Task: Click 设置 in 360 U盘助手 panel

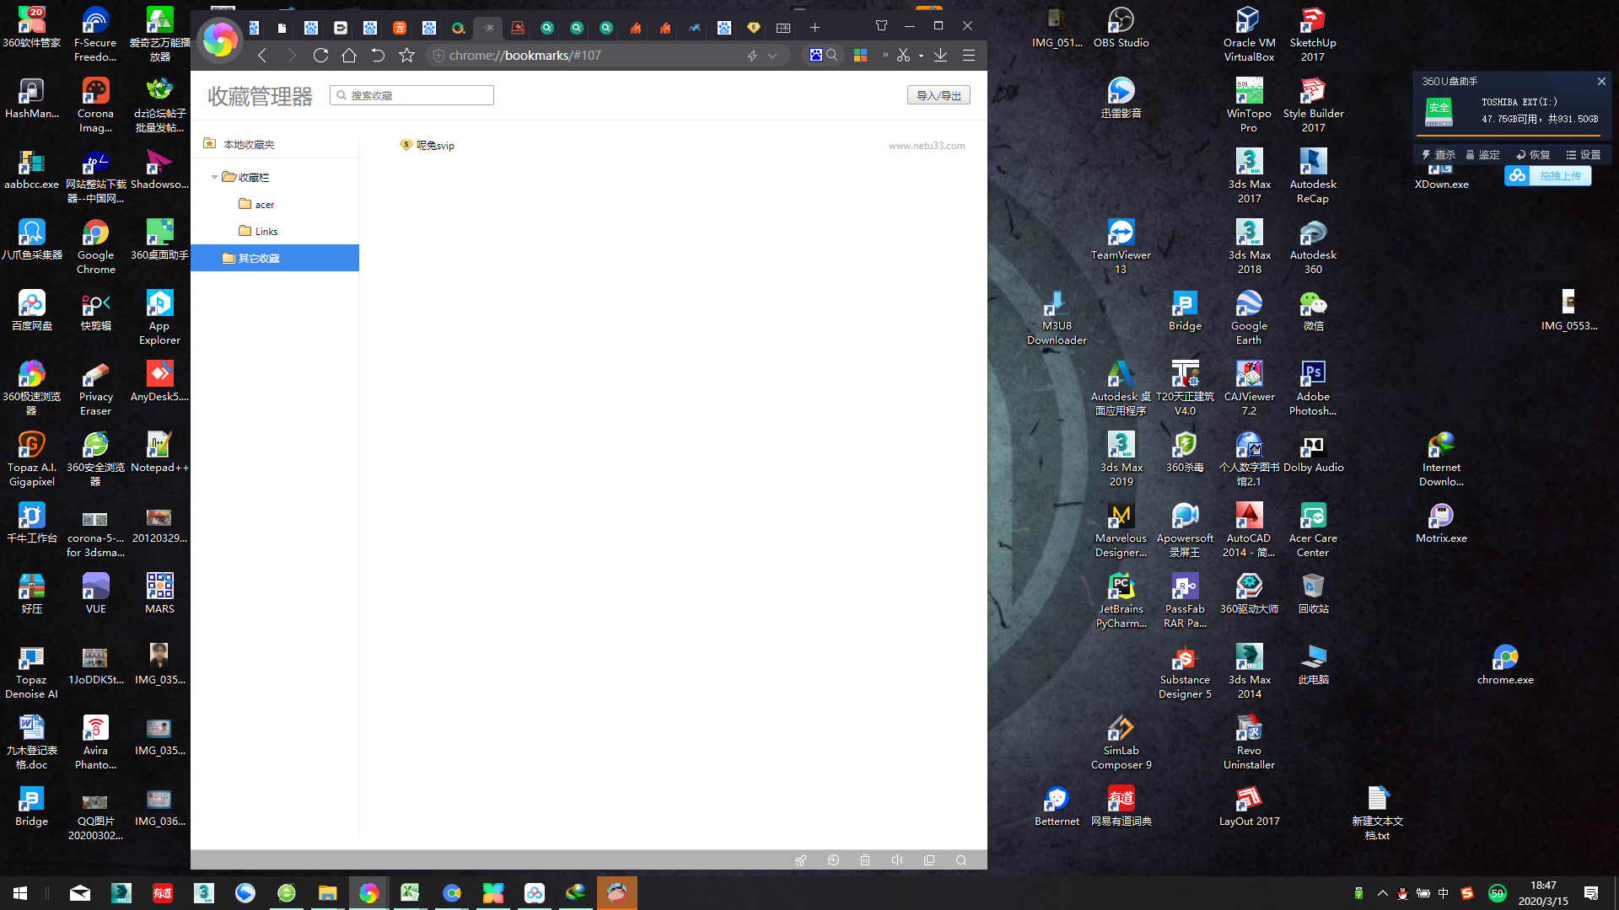Action: 1584,154
